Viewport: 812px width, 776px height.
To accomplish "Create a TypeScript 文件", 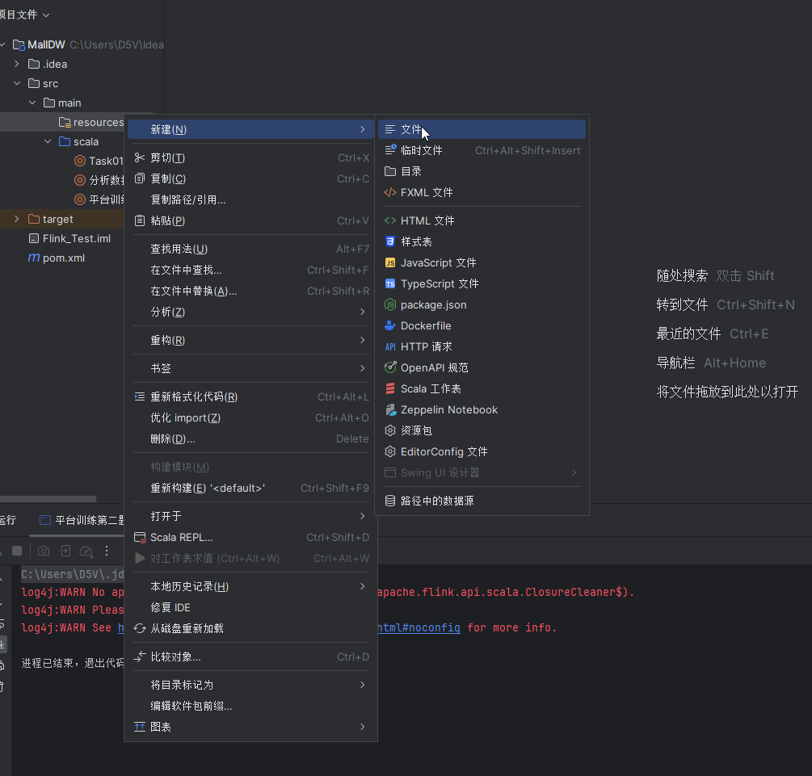I will click(x=440, y=283).
